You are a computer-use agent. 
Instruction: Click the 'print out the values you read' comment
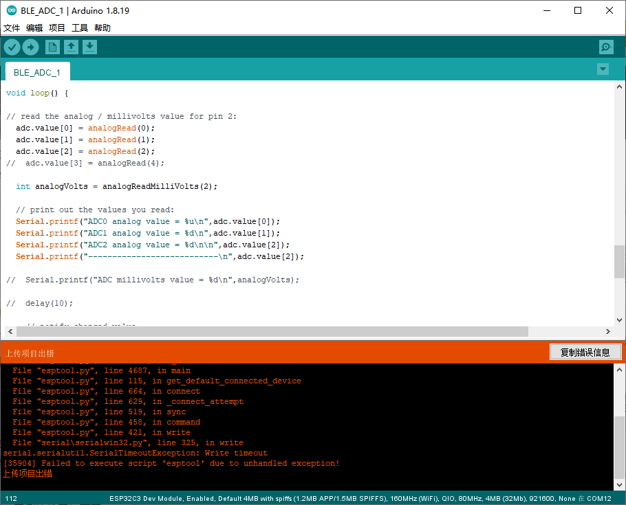[95, 210]
